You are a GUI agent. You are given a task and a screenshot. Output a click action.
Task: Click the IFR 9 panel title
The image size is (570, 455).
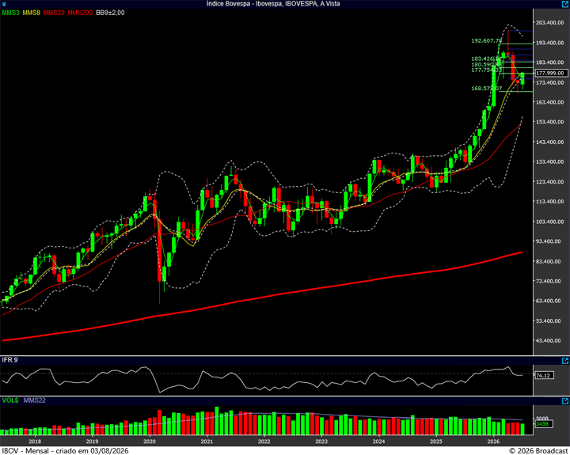[9, 360]
